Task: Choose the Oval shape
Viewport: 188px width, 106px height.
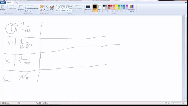Action: (x=62, y=6)
